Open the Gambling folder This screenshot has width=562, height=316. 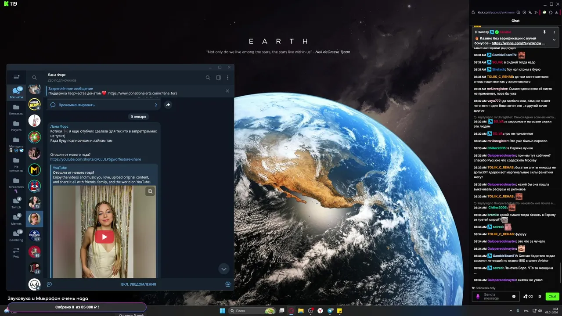click(16, 236)
